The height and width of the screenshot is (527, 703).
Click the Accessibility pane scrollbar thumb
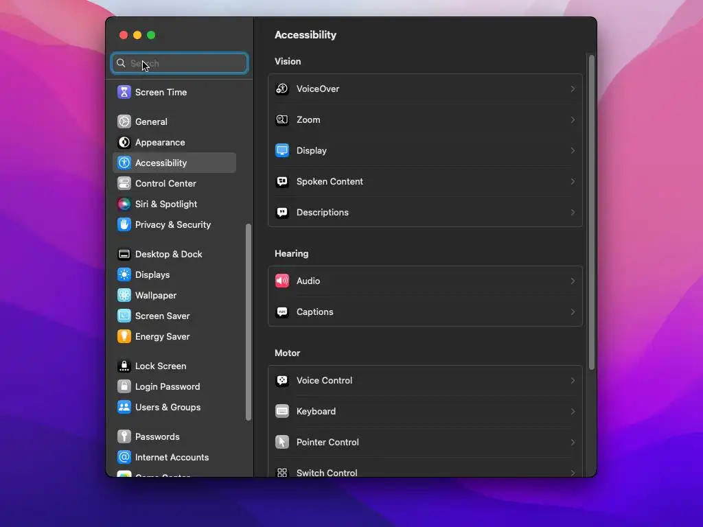click(x=591, y=213)
